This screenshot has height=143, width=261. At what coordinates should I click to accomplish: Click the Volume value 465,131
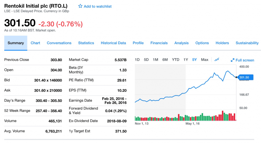tap(55, 121)
